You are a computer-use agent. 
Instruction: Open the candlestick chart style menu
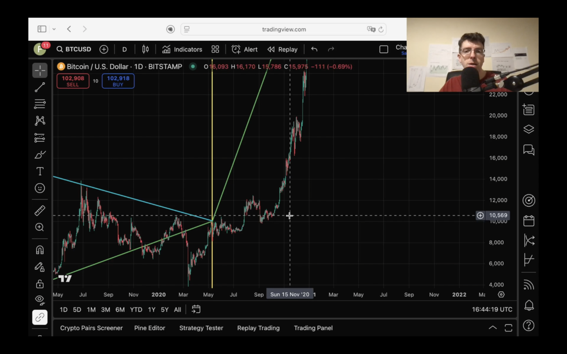pos(145,49)
